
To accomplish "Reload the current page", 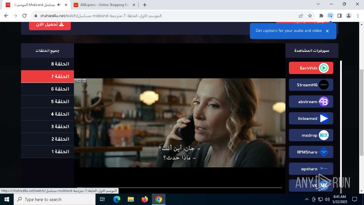I will [x=24, y=16].
